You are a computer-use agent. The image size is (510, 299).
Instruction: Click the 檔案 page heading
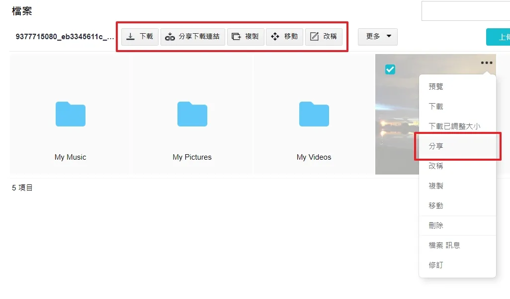click(22, 11)
